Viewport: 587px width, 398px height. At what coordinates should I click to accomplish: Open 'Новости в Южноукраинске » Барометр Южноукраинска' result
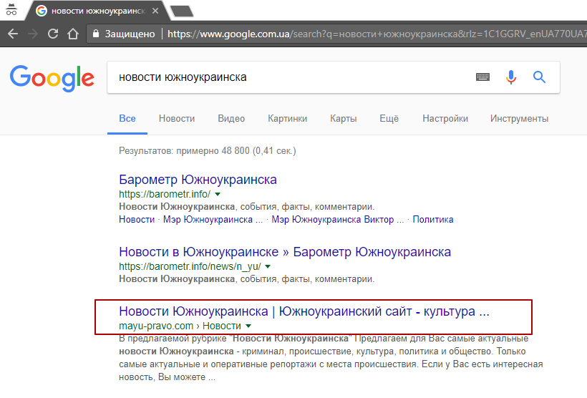tap(285, 252)
